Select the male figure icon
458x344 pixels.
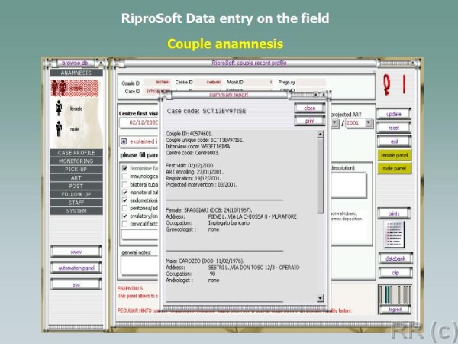59,128
